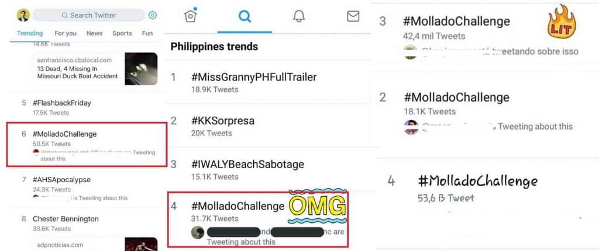Open the #MissGrannyPHFullTrailer trend
599x251 pixels.
click(x=254, y=77)
